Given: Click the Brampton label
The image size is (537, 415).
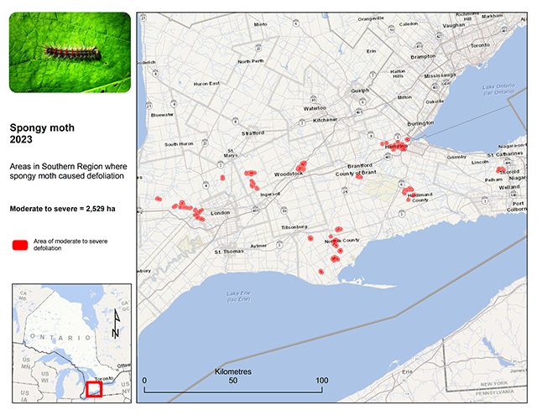Looking at the screenshot, I should [423, 56].
